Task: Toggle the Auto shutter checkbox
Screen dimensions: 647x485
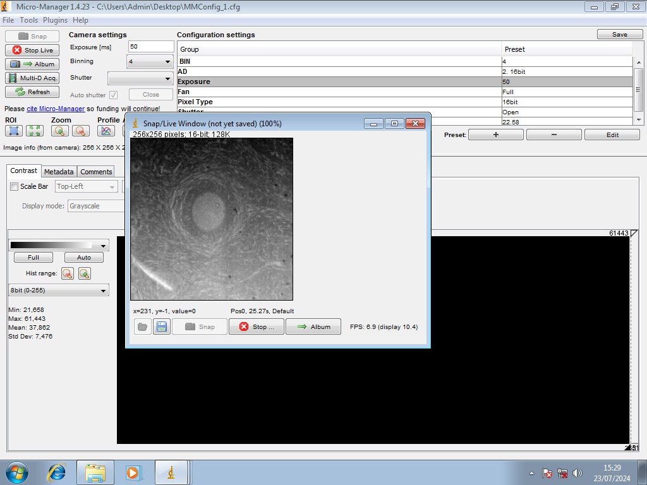Action: (x=114, y=95)
